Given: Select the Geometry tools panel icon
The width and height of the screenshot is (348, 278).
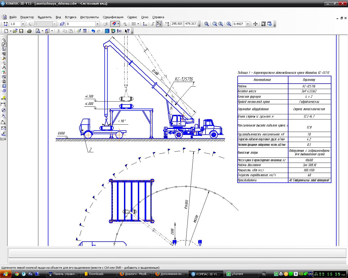Looking at the screenshot, I should click(x=4, y=40).
